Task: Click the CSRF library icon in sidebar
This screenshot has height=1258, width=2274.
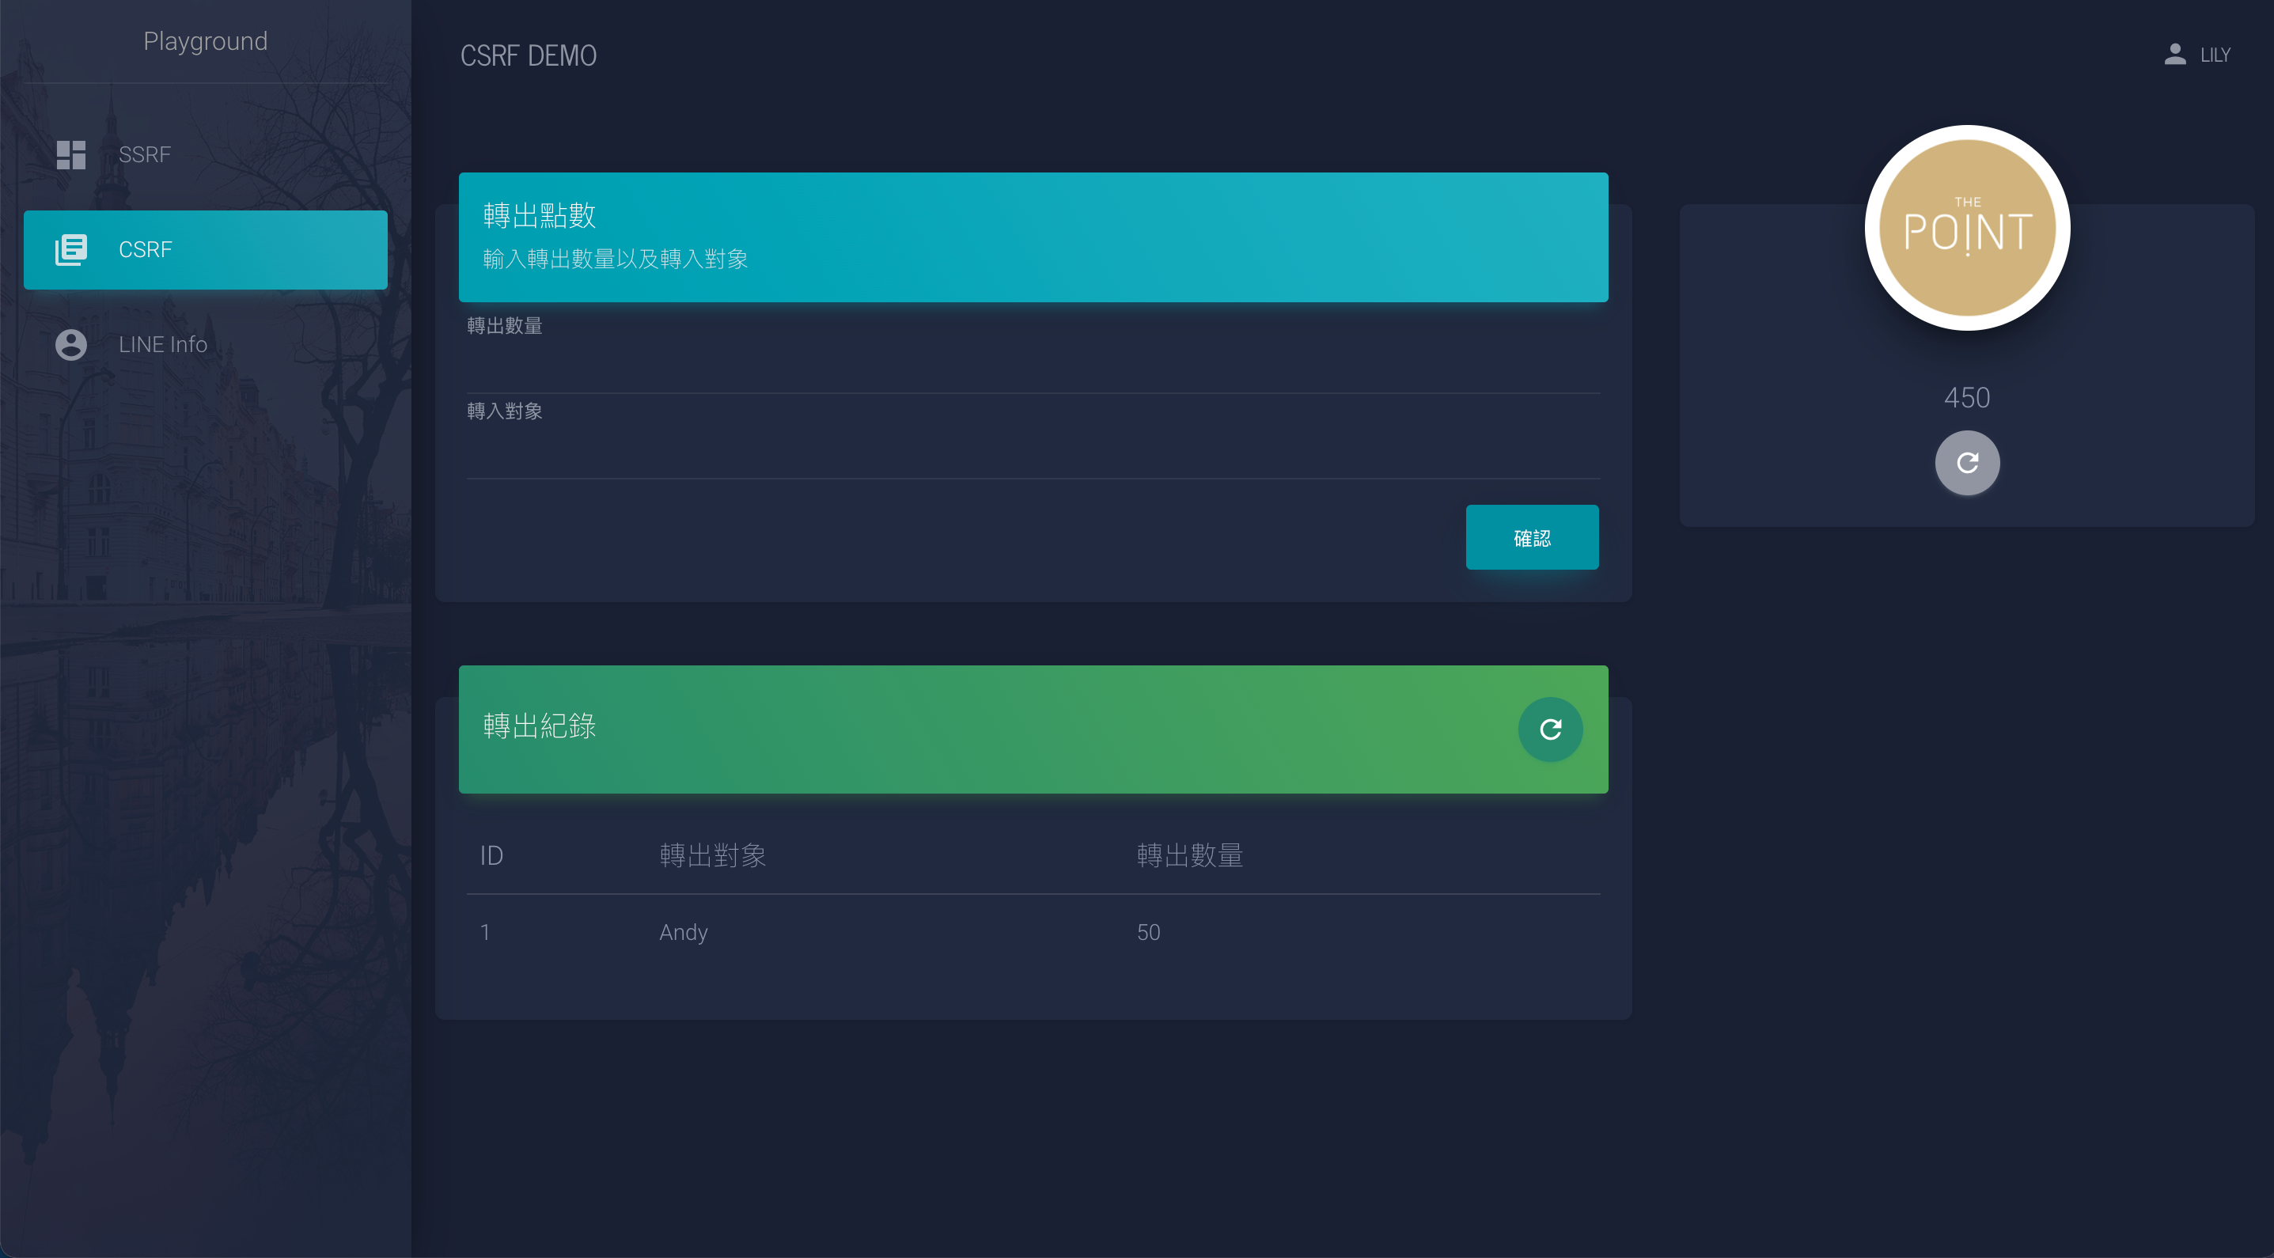Action: point(70,250)
